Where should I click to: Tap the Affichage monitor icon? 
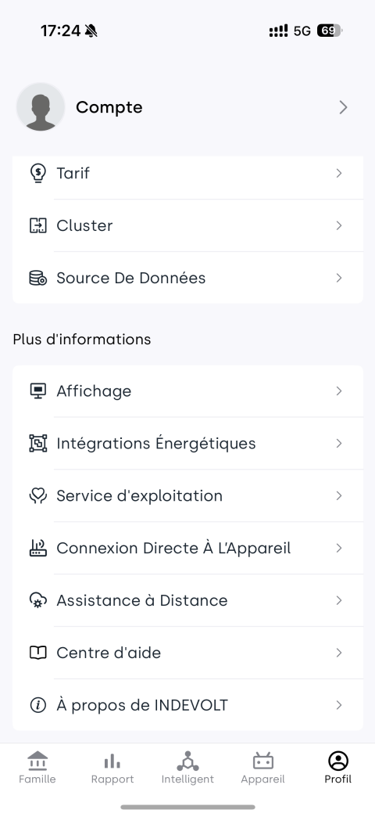[x=37, y=391]
